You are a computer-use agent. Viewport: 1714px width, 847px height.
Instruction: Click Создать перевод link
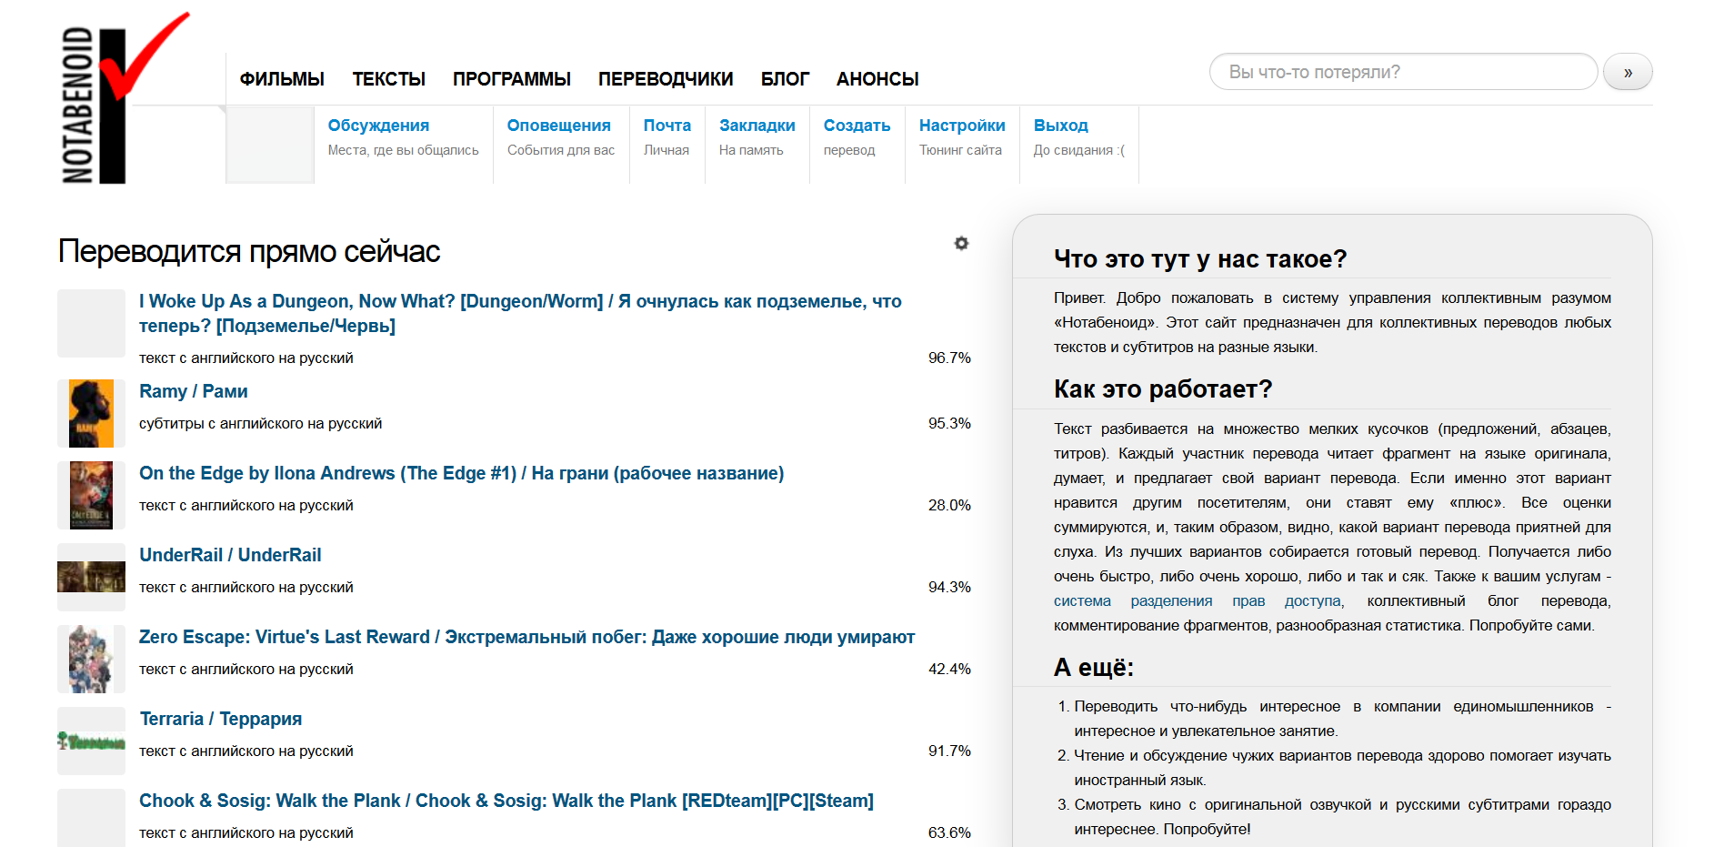pos(856,126)
